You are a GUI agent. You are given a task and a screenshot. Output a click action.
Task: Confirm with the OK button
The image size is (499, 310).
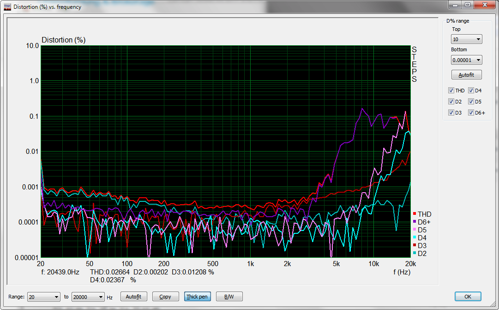468,297
